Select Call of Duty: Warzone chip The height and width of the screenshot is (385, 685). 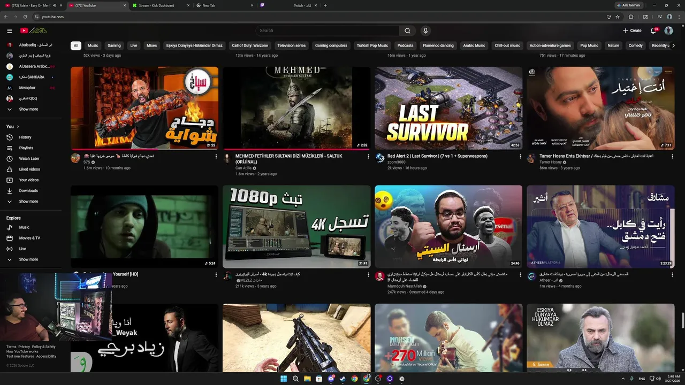[250, 45]
